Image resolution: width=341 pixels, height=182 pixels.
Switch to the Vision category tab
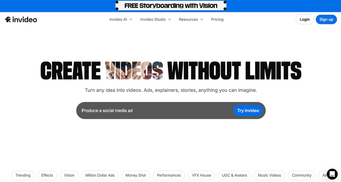pyautogui.click(x=69, y=175)
